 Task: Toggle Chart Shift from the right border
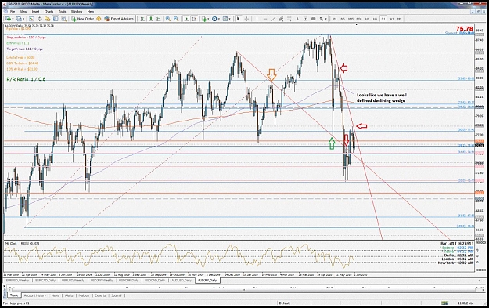tap(194, 19)
